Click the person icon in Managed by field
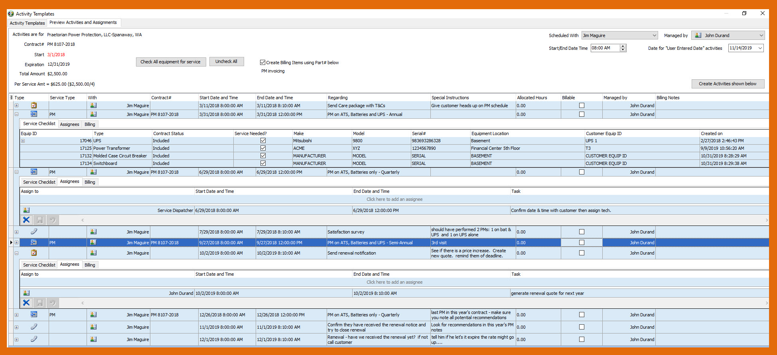 698,35
